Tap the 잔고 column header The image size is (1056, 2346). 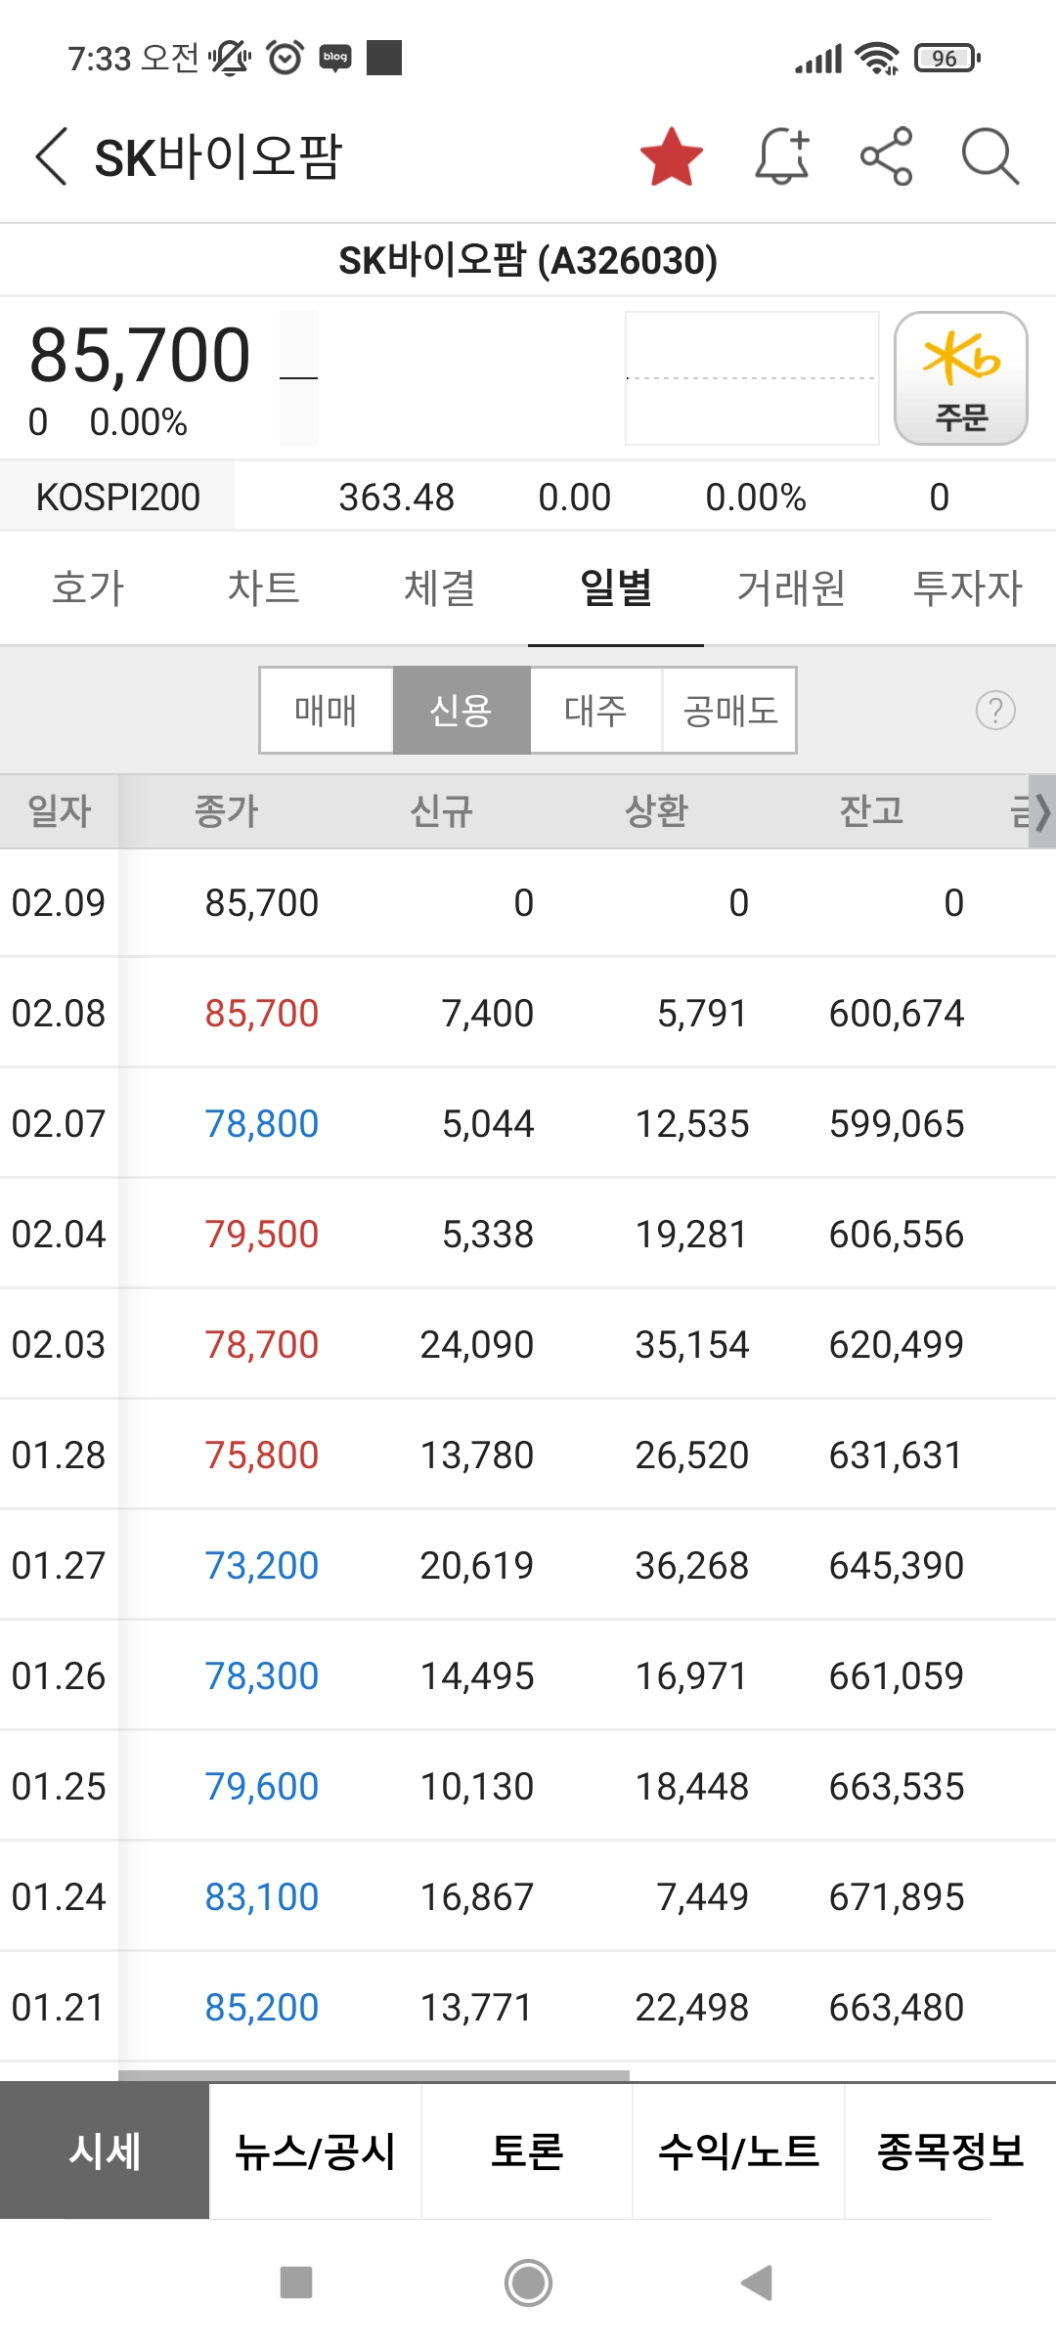(x=871, y=811)
